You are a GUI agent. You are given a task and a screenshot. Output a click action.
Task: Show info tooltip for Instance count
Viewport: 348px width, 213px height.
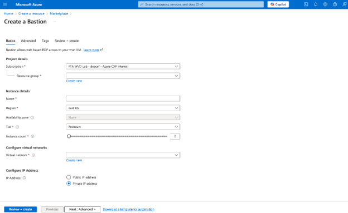32,136
